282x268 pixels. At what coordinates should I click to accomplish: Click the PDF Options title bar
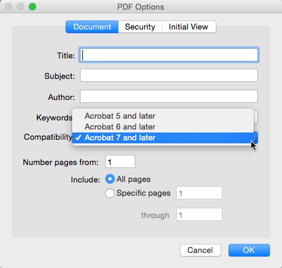pyautogui.click(x=141, y=7)
